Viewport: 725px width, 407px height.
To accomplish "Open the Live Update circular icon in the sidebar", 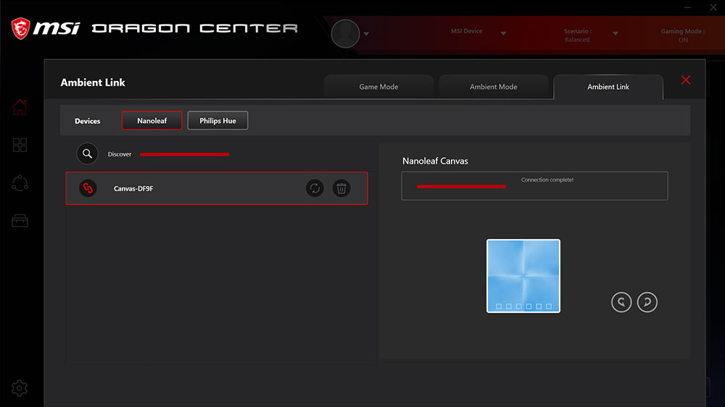I will pos(20,183).
